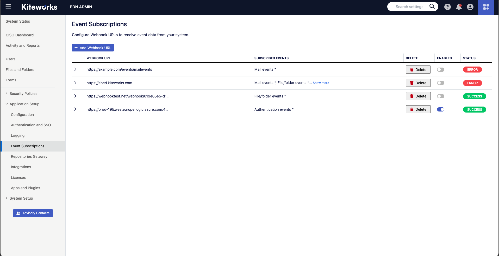Expand the prod-195 azure row
Image resolution: width=499 pixels, height=256 pixels.
(x=75, y=109)
